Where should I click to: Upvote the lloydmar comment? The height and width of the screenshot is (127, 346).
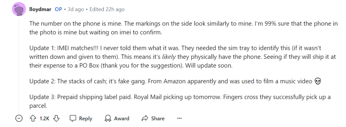[x=32, y=118]
